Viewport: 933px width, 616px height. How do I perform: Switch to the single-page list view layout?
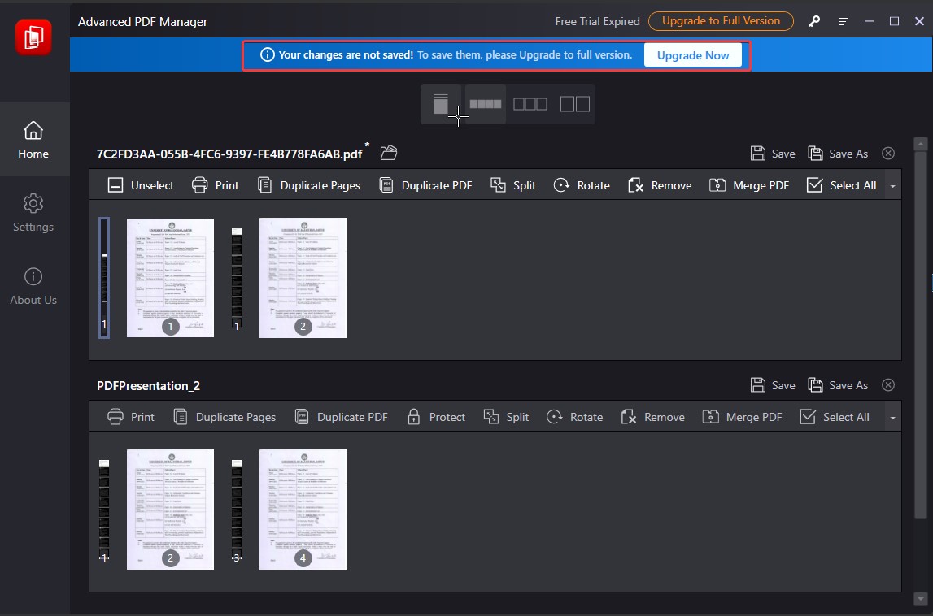pos(440,104)
